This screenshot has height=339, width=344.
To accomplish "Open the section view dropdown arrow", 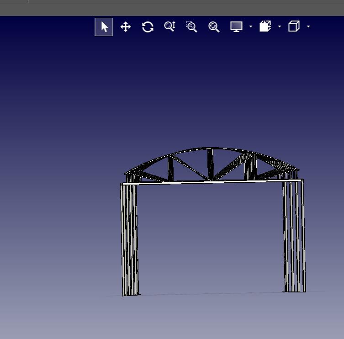I will pos(280,26).
